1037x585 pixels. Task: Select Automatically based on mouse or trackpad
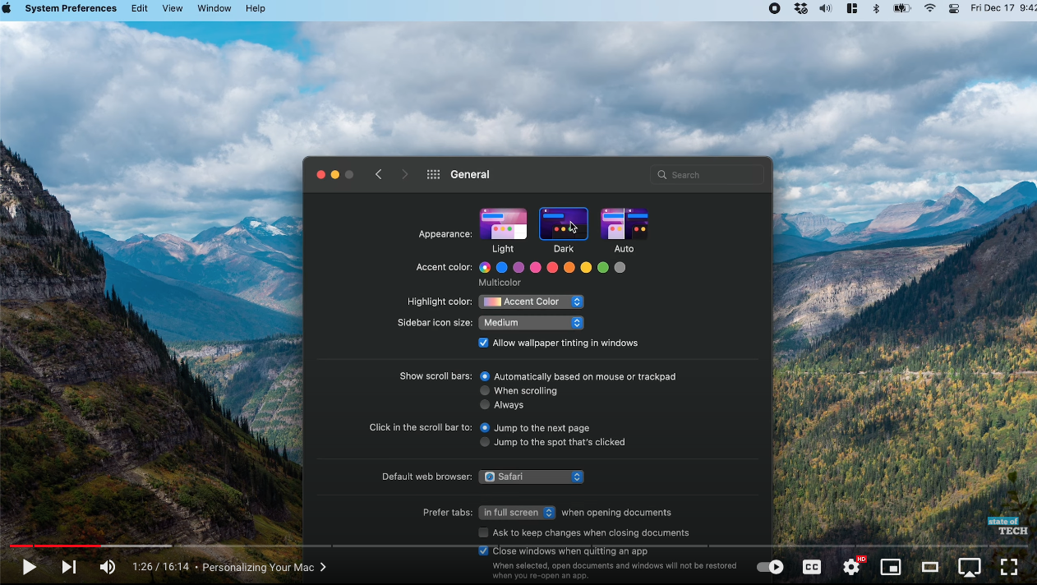pos(485,376)
